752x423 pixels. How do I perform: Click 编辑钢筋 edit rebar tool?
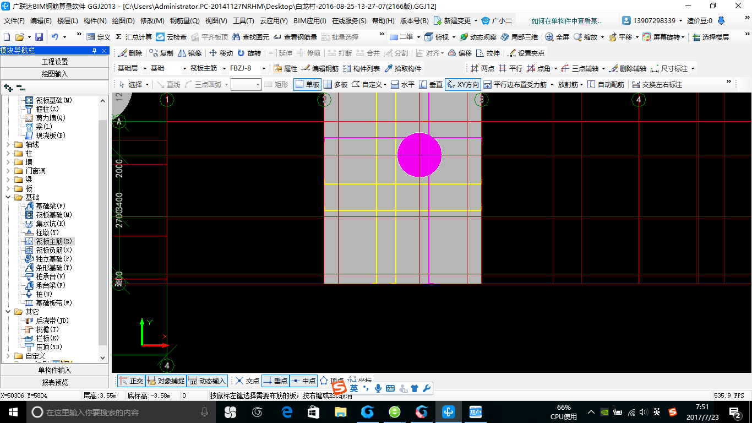click(320, 68)
